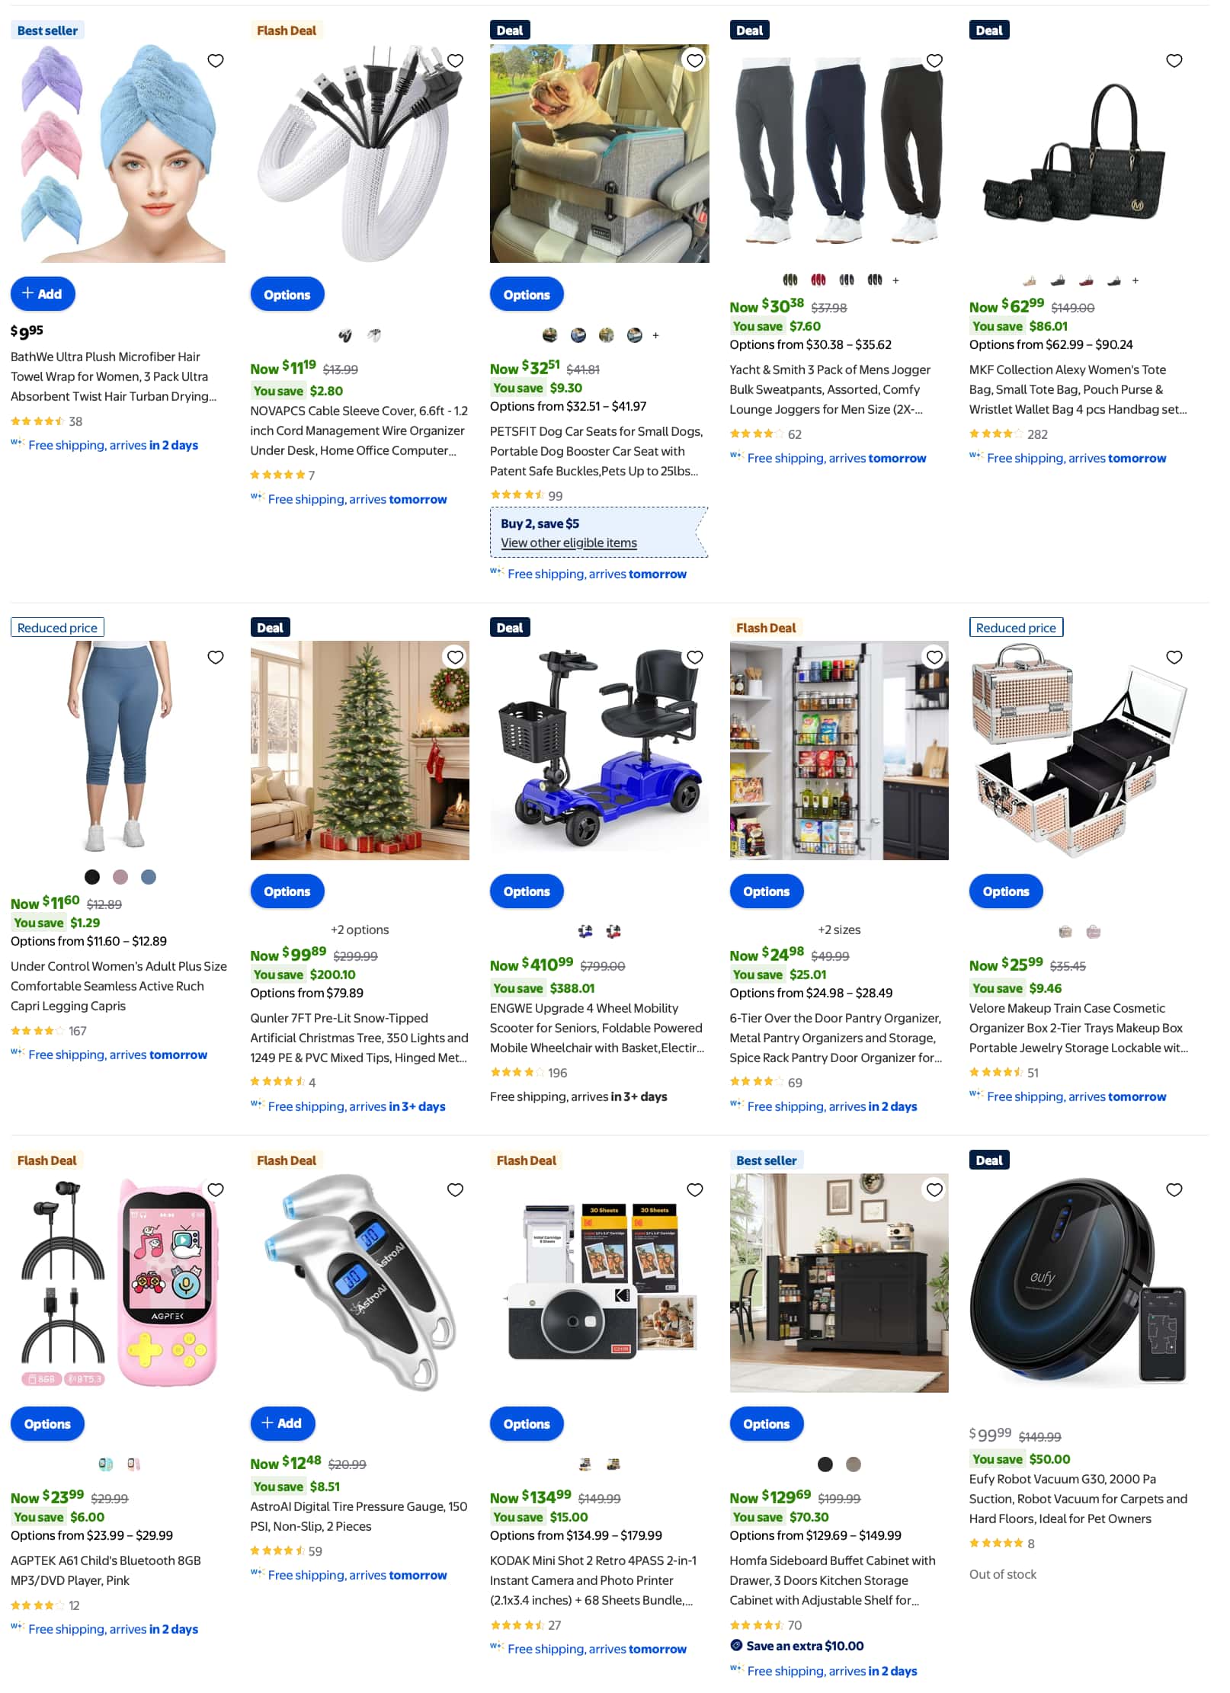The image size is (1230, 1693).
Task: Click Options for 6-Tier pantry organizer
Action: coord(767,891)
